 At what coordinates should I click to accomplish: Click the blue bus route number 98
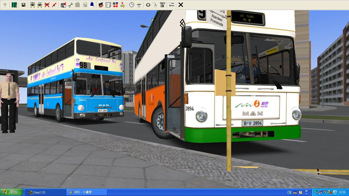83,66
